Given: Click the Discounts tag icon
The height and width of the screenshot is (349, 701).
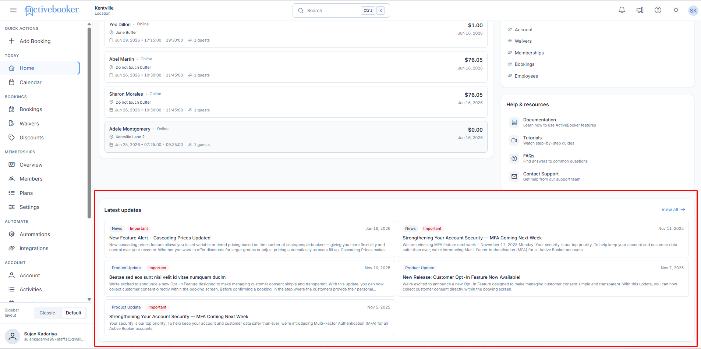Looking at the screenshot, I should coord(12,138).
